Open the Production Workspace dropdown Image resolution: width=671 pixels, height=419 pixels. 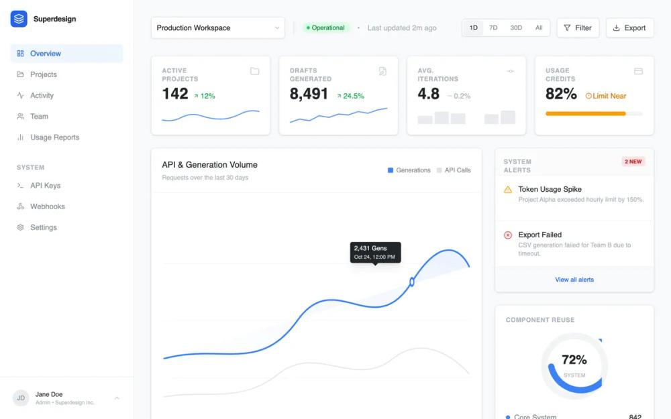click(x=217, y=27)
